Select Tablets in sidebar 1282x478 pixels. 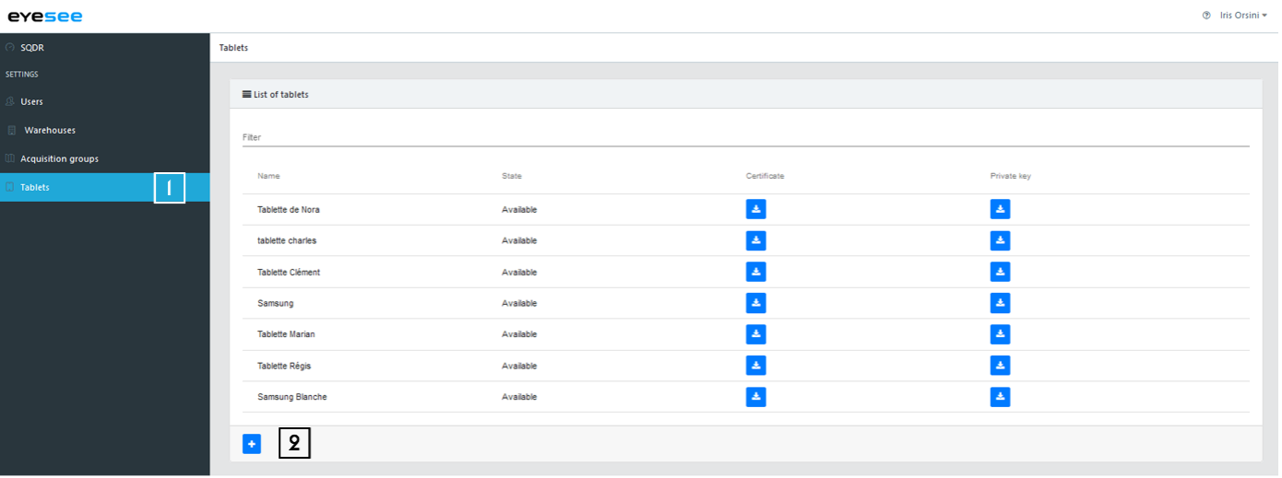[x=104, y=187]
